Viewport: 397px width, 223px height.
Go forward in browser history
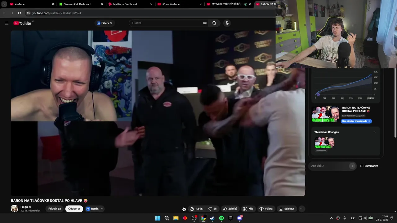pyautogui.click(x=12, y=13)
